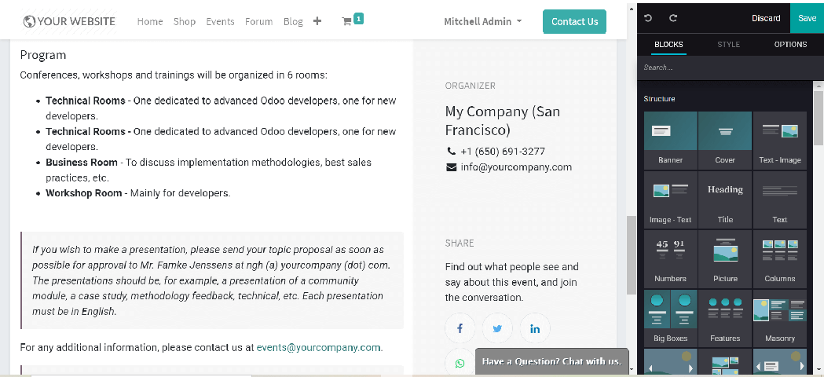This screenshot has height=377, width=824.
Task: Select the Cover structure block
Action: coord(725,140)
